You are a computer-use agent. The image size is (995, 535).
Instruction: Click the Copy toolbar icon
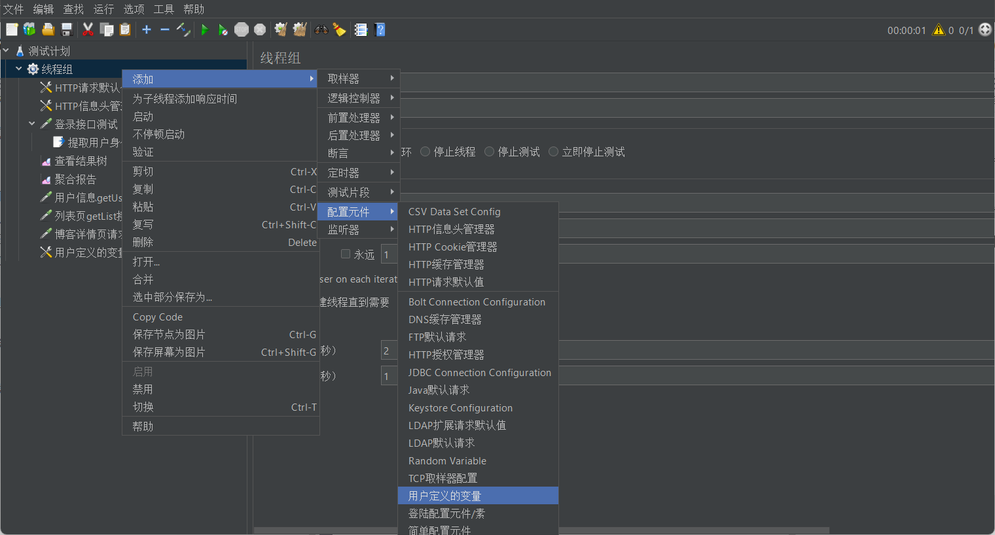[107, 29]
